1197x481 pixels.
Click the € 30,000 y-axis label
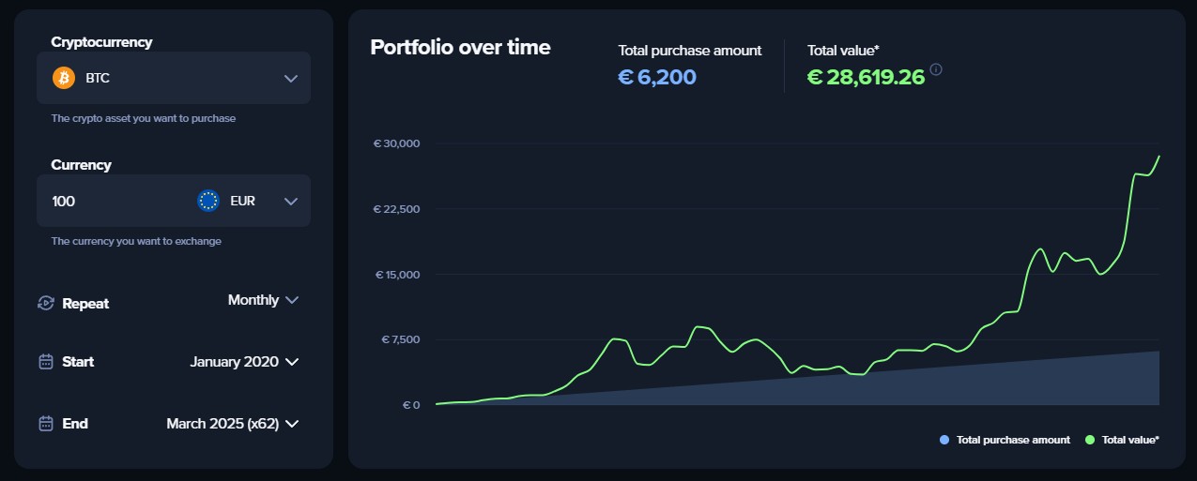(x=396, y=143)
